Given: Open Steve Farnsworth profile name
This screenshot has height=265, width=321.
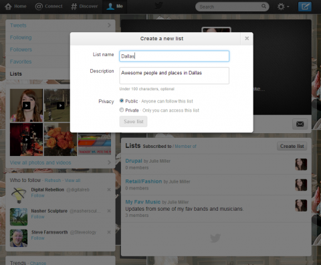Looking at the screenshot, I should (49, 232).
